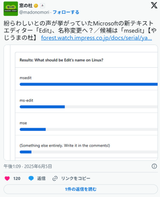Click the 窓の杜 account name

point(26,6)
